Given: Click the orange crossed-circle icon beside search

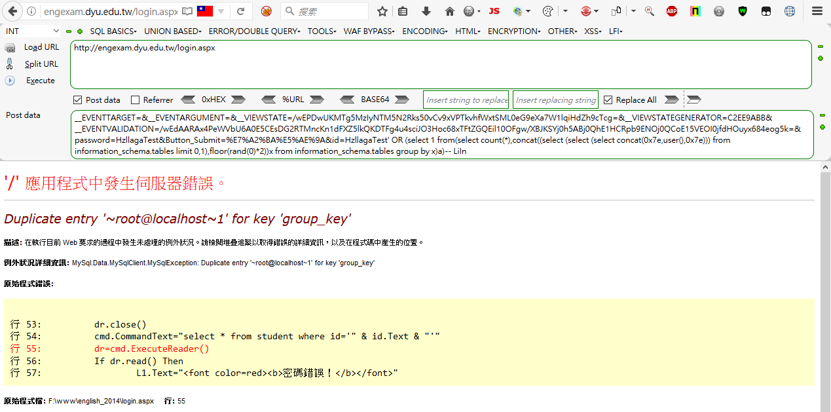Looking at the screenshot, I should pos(266,11).
